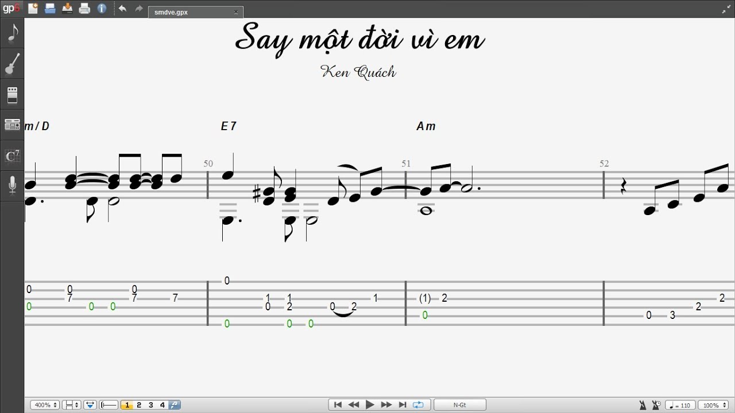Select voice 2
Viewport: 735px width, 413px height.
coord(139,405)
